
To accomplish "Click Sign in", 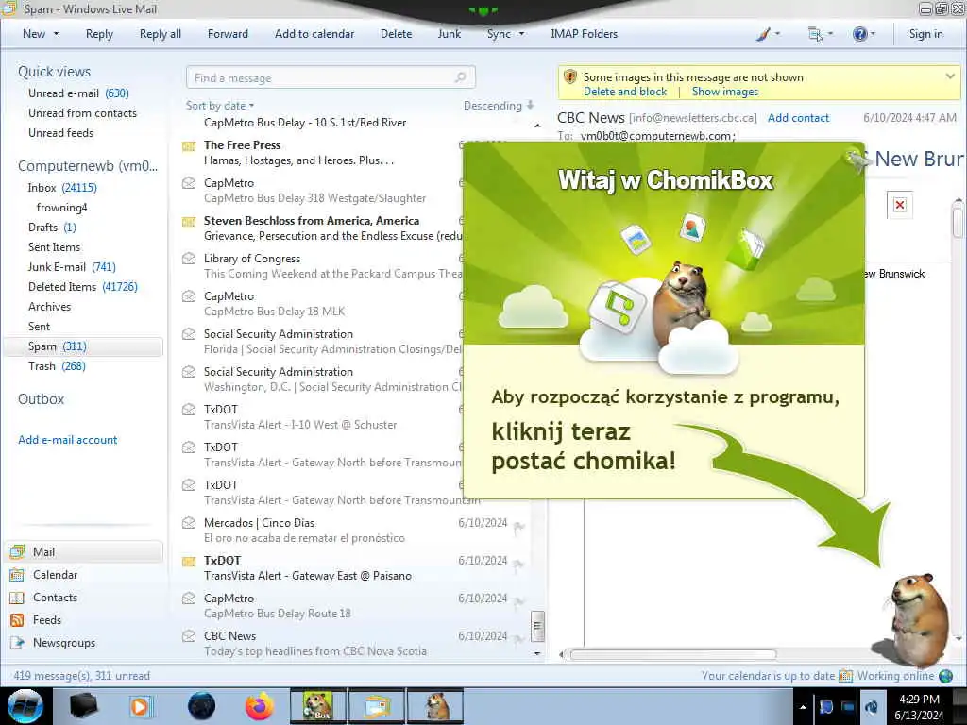I will click(x=925, y=34).
